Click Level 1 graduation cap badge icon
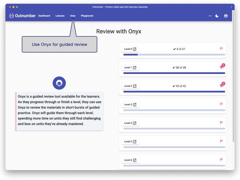The height and width of the screenshot is (180, 240). [x=222, y=67]
